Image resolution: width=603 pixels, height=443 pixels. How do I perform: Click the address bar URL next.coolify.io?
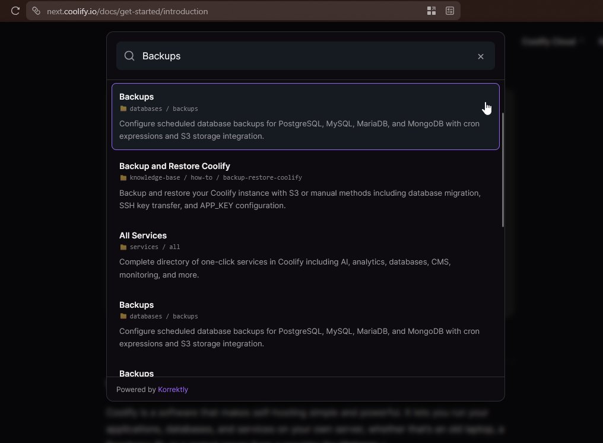point(127,11)
